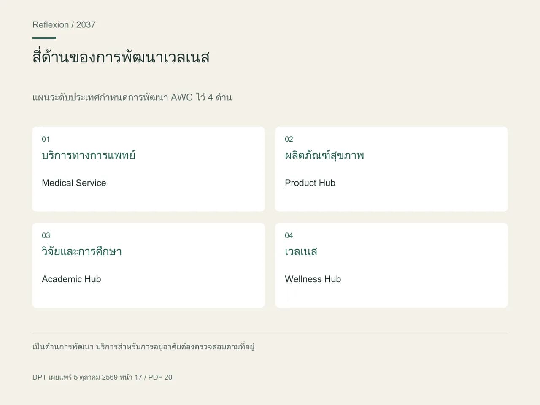This screenshot has width=540, height=405.
Task: Click the "Product Hub" text
Action: pyautogui.click(x=310, y=183)
